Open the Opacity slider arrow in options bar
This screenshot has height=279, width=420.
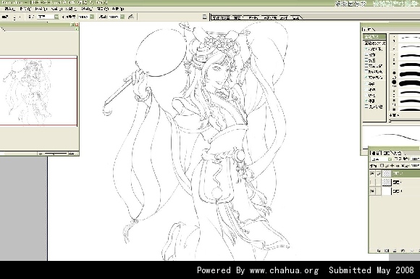tap(92, 17)
